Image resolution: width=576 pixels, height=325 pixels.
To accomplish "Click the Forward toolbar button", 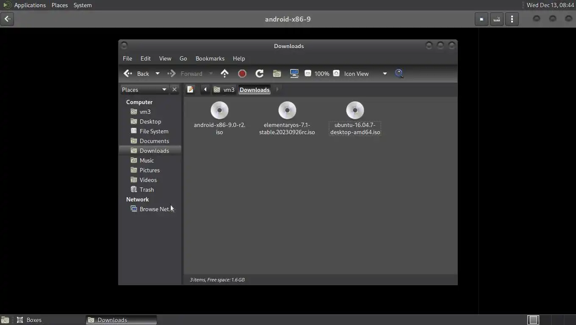I will pyautogui.click(x=185, y=74).
